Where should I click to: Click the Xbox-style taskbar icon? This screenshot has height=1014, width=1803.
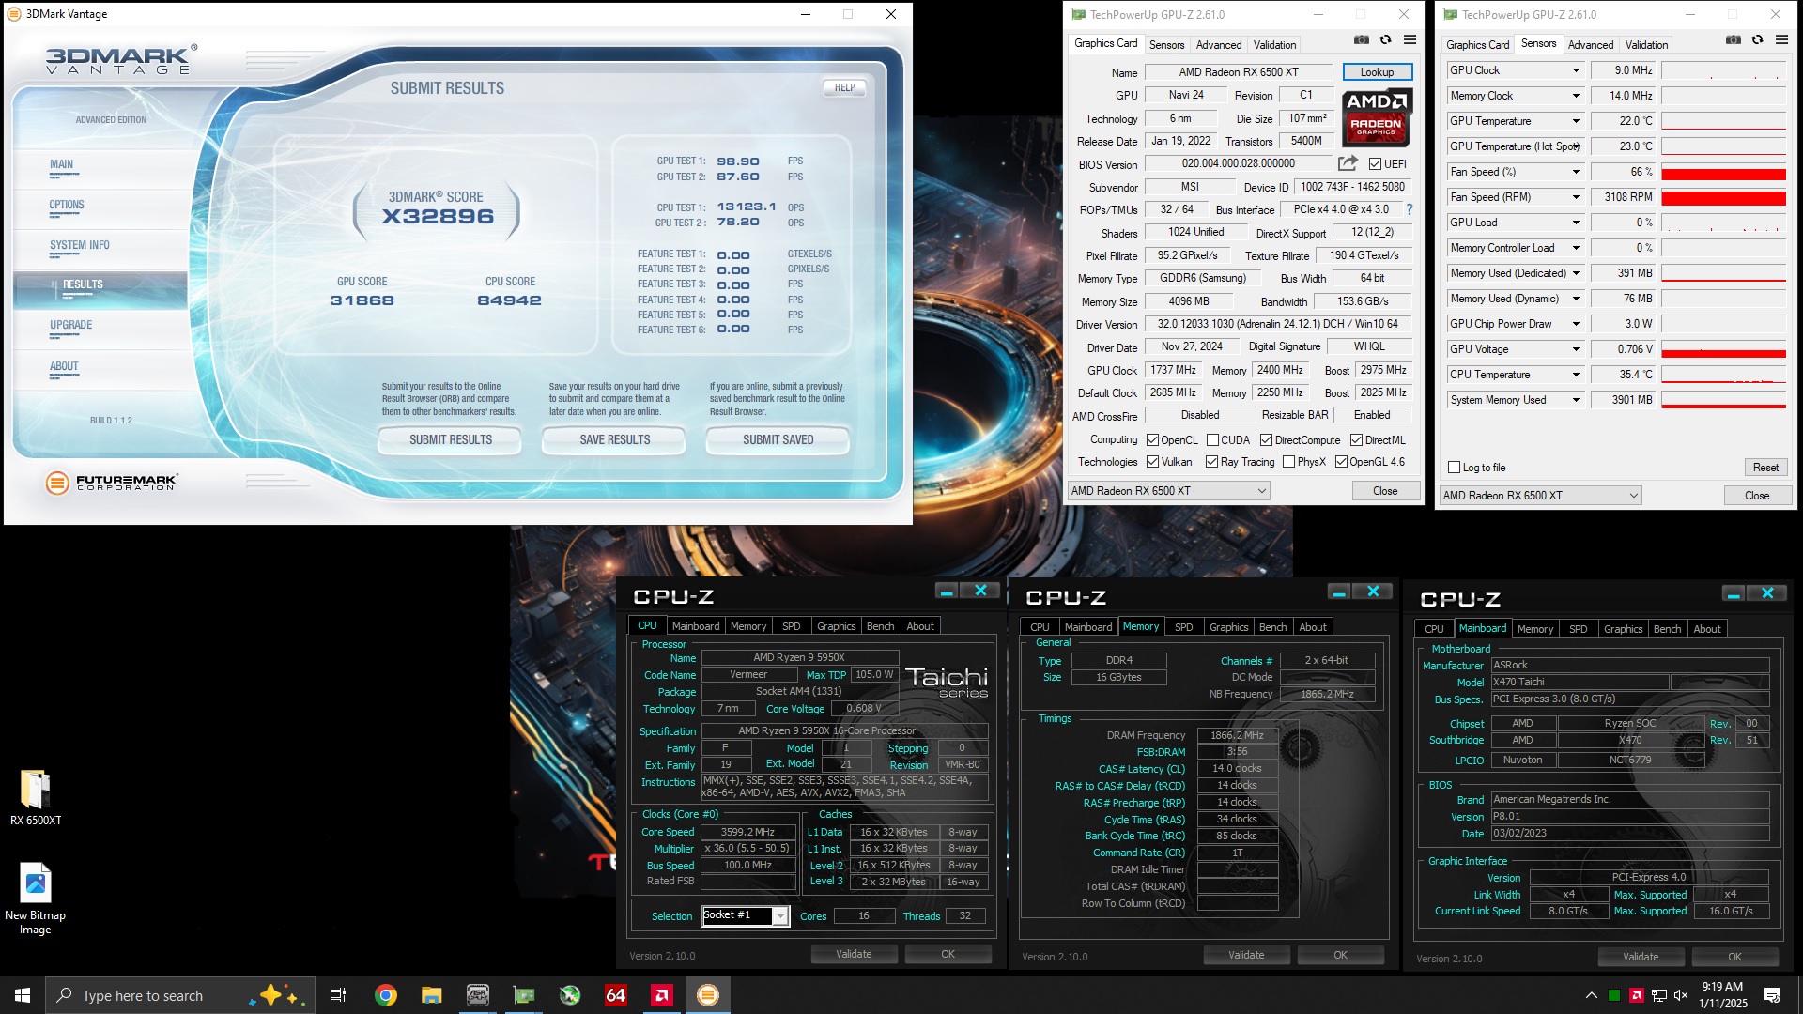click(x=570, y=995)
